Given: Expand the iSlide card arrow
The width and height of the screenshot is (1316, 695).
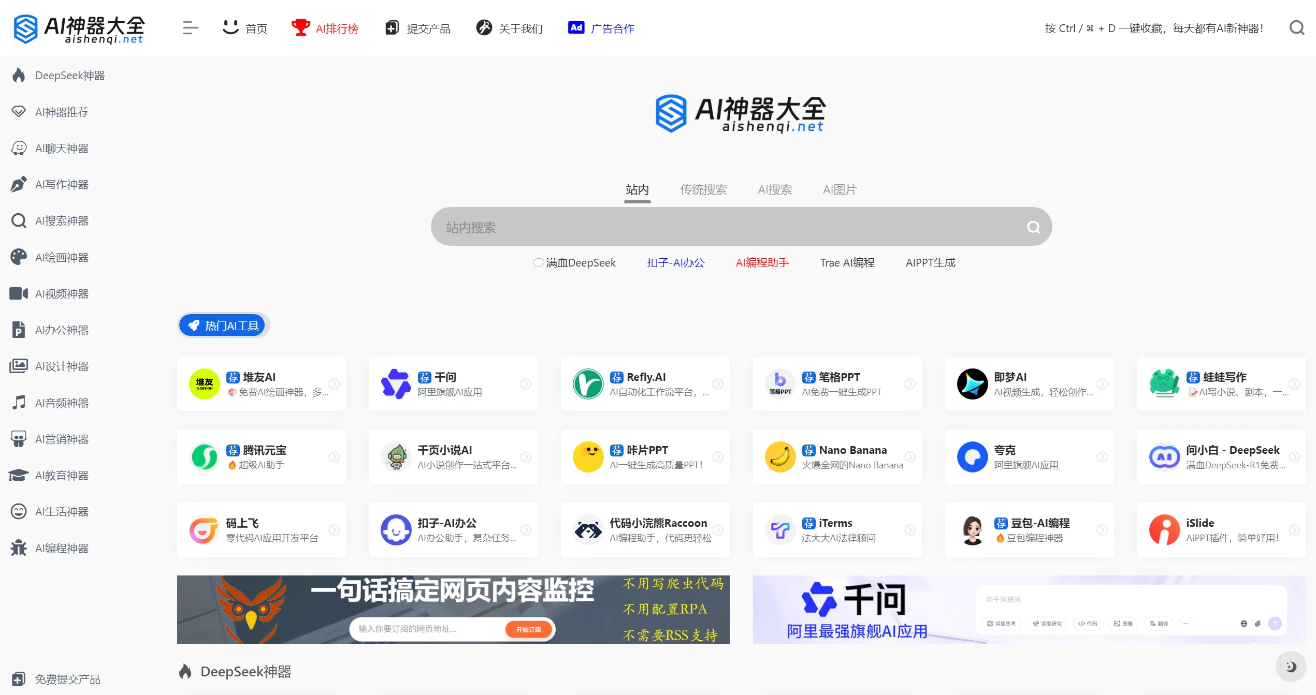Looking at the screenshot, I should coord(1294,530).
